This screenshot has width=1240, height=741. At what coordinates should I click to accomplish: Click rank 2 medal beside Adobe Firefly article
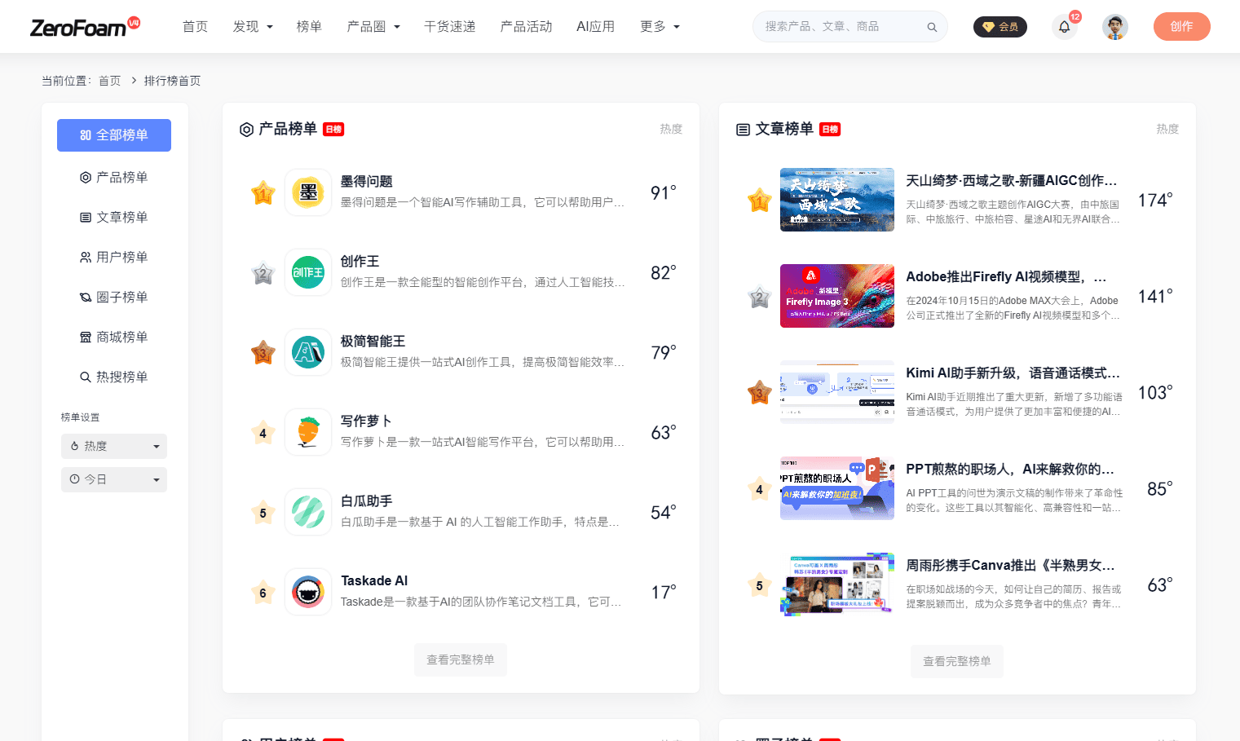tap(759, 297)
